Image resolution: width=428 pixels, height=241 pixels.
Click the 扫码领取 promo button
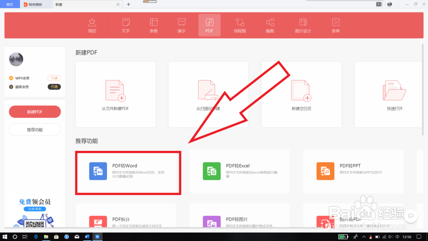tap(35, 209)
